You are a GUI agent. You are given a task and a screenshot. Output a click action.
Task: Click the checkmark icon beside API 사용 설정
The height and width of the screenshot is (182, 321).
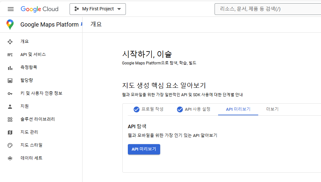click(x=180, y=109)
